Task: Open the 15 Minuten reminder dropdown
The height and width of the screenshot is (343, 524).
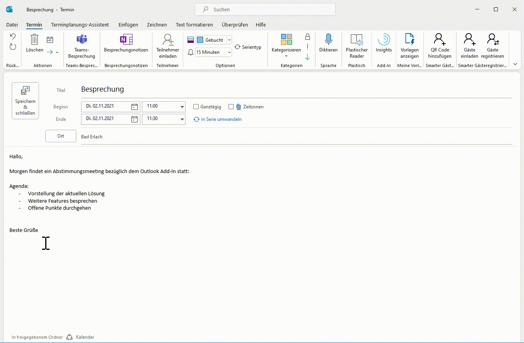Action: click(x=229, y=52)
